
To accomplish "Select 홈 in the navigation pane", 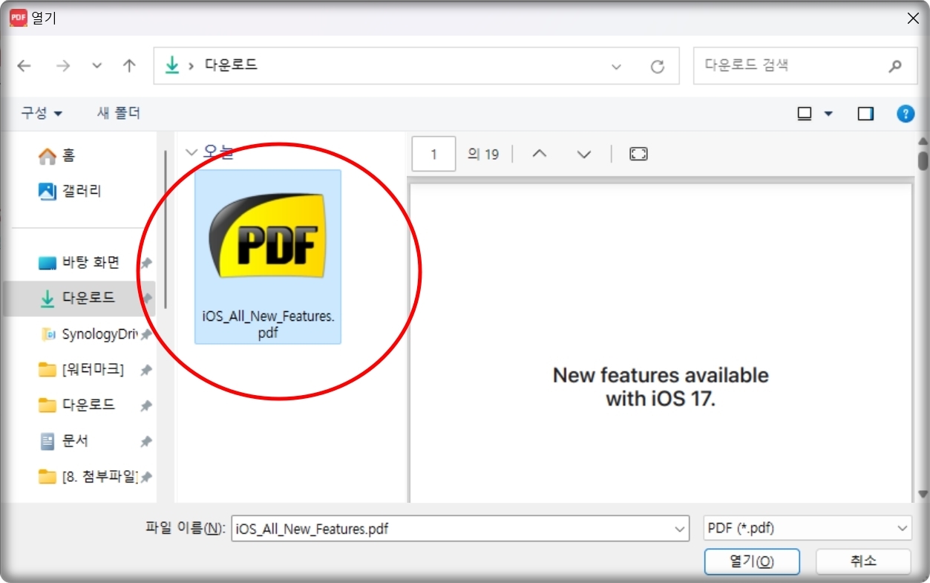I will 56,155.
